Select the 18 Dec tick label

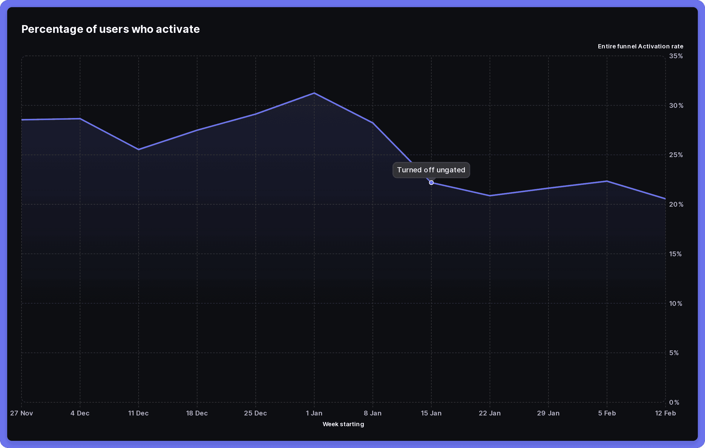coord(197,413)
